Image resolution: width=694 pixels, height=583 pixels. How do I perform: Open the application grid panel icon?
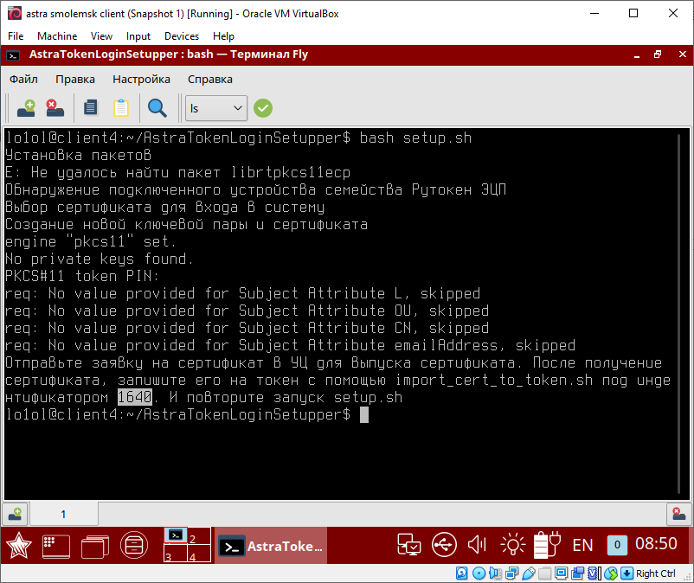pyautogui.click(x=55, y=546)
